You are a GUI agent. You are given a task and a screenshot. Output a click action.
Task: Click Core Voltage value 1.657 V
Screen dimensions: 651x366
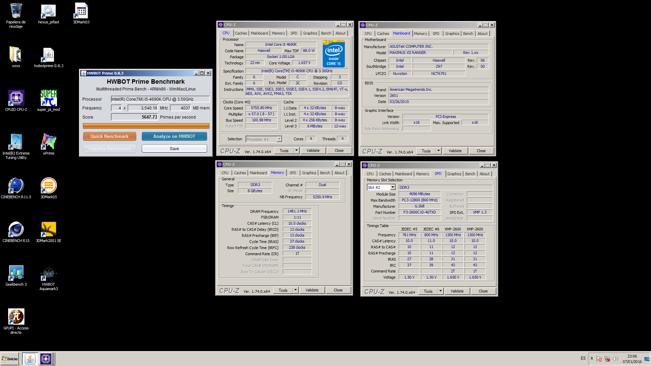(304, 63)
